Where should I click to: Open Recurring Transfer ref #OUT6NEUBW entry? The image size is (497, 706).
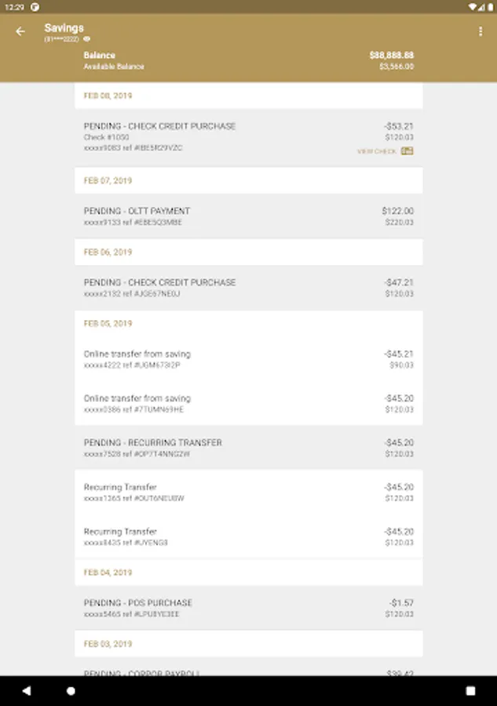(248, 492)
